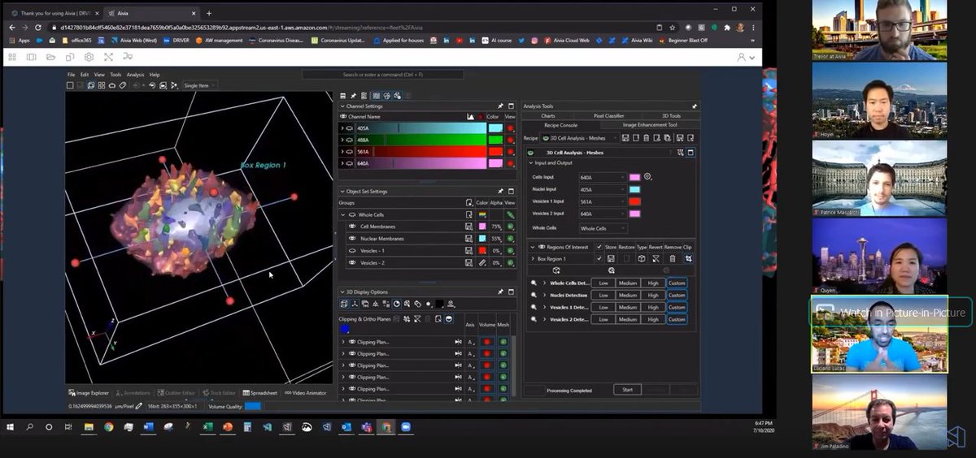The image size is (976, 458).
Task: Click Revert icon for Box Region 1
Action: [656, 258]
